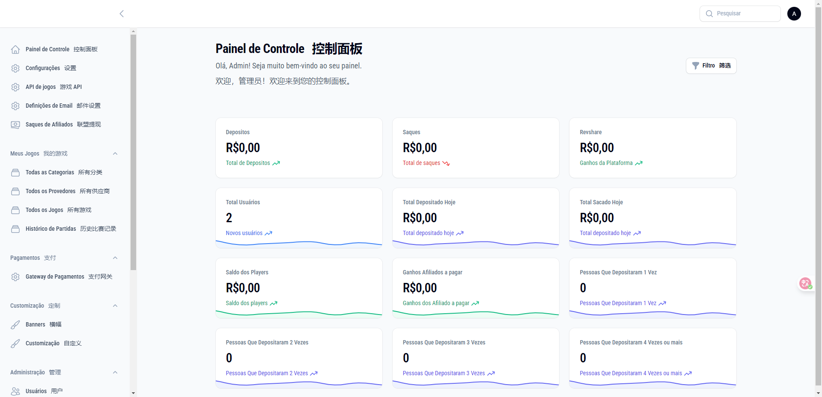Click the funnel icon on the Filtro button

(696, 66)
